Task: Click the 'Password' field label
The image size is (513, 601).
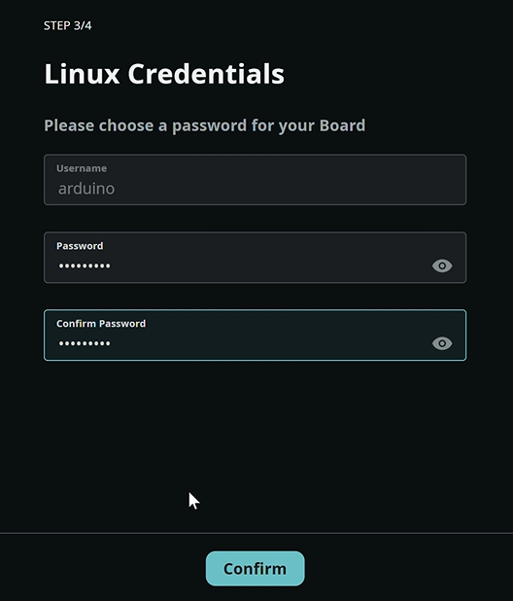Action: point(80,246)
